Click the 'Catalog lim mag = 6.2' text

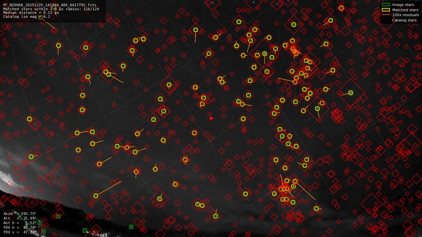[27, 16]
